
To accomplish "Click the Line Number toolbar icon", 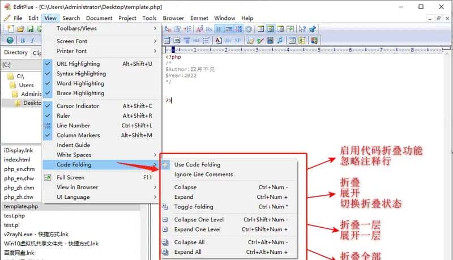I will click(x=238, y=29).
